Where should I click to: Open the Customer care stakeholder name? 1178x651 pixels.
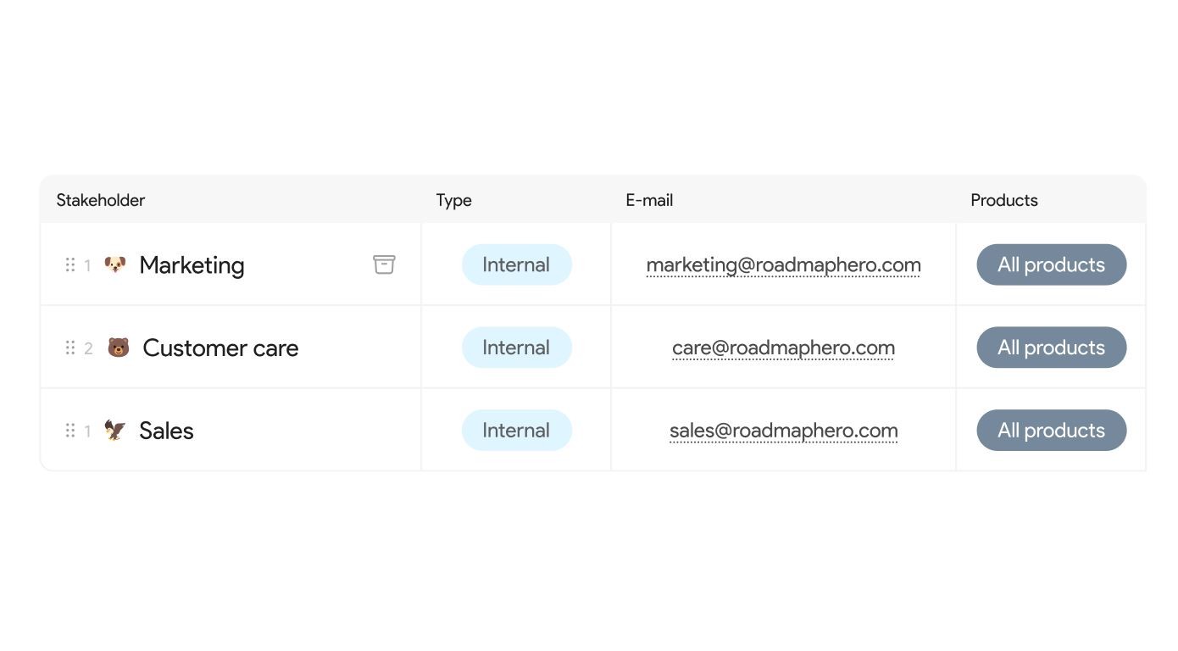(x=220, y=348)
